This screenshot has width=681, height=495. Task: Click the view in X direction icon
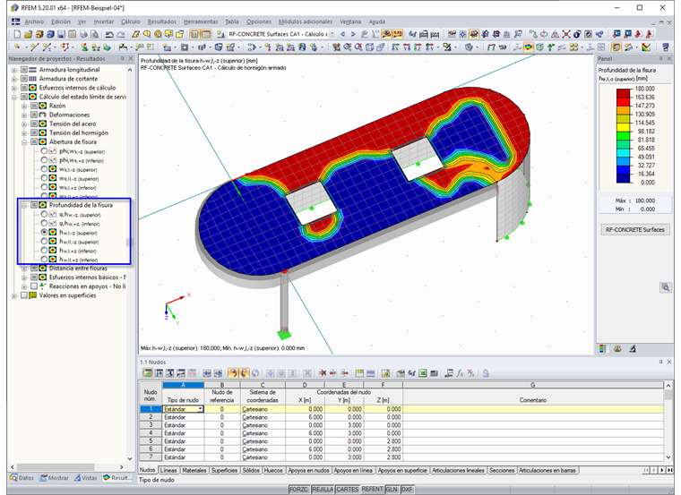coord(395,47)
